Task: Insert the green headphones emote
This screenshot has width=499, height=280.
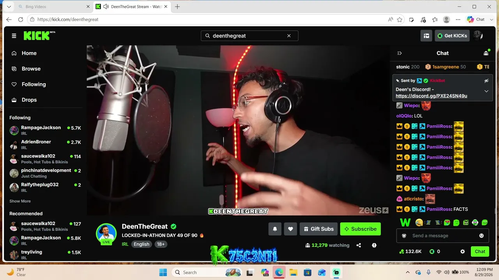Action: click(x=475, y=222)
